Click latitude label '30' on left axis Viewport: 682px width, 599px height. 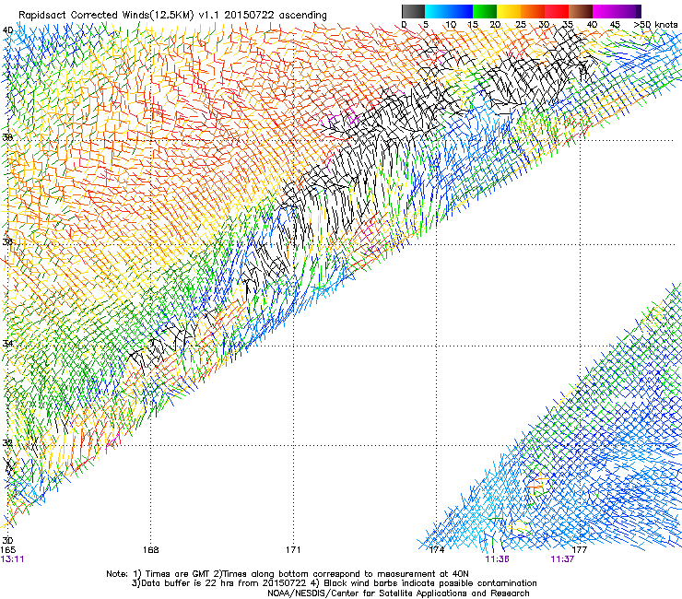tap(7, 541)
